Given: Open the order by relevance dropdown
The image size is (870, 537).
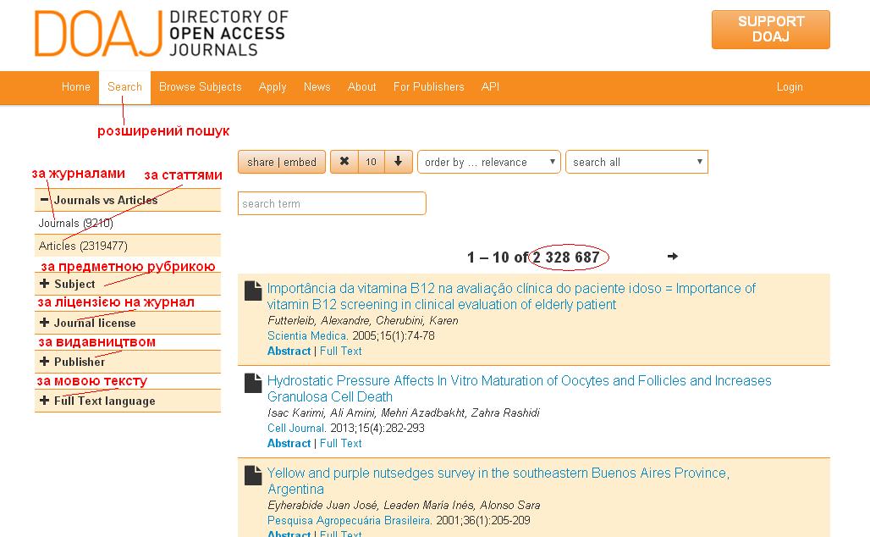Looking at the screenshot, I should pos(488,162).
